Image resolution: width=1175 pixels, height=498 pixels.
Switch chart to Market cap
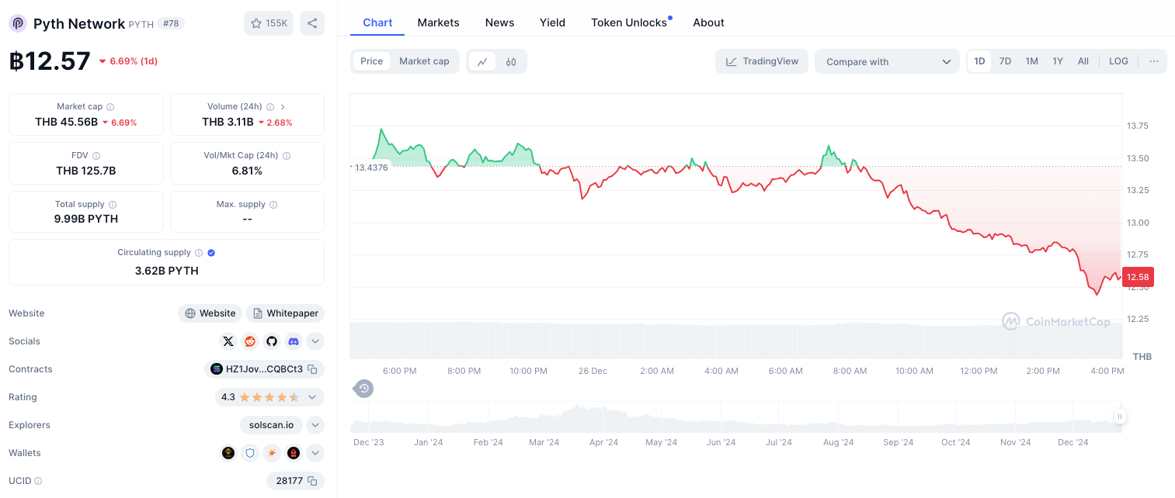click(424, 61)
